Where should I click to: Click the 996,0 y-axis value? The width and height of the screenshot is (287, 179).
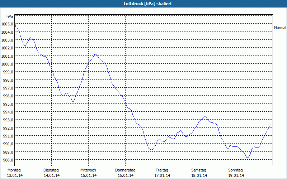coord(8,96)
